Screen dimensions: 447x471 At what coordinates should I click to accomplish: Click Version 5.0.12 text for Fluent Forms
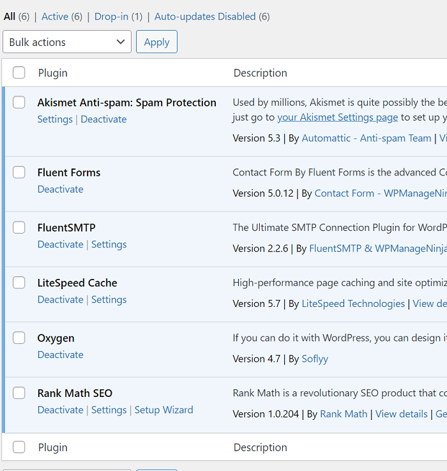263,193
